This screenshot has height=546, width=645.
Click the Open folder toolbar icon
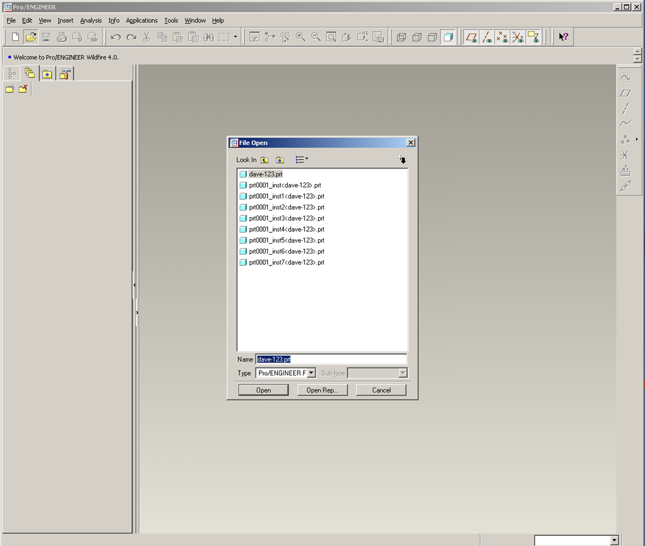pos(31,37)
